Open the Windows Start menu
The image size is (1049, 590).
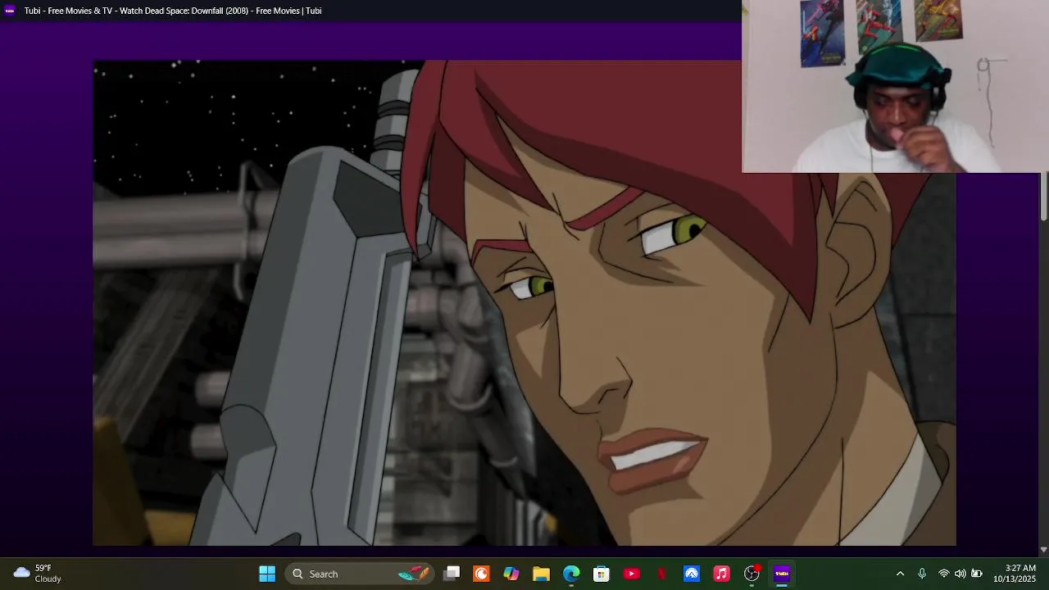pos(267,574)
